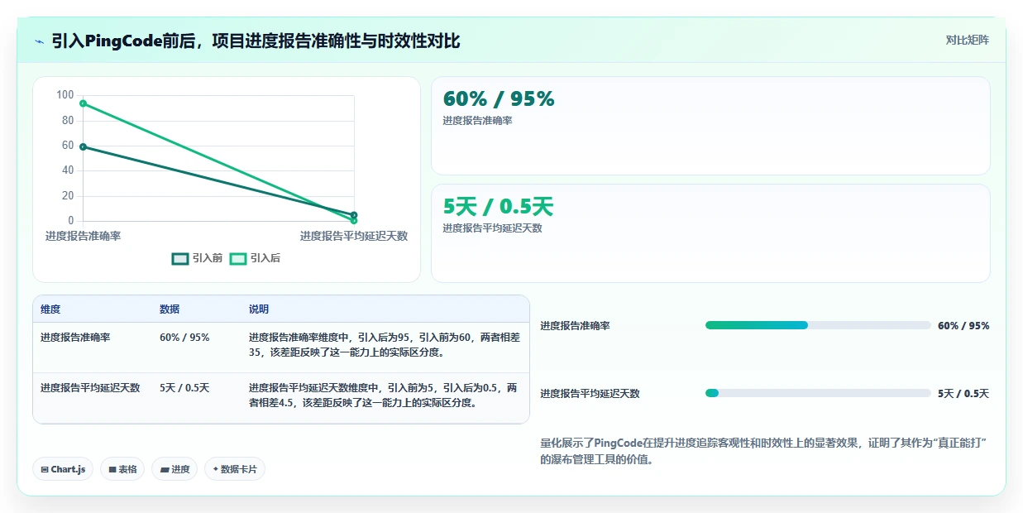Screen dimensions: 1023x513
Task: Click the 5天 / 0.5天 value beside the progress bar
Action: coord(963,394)
